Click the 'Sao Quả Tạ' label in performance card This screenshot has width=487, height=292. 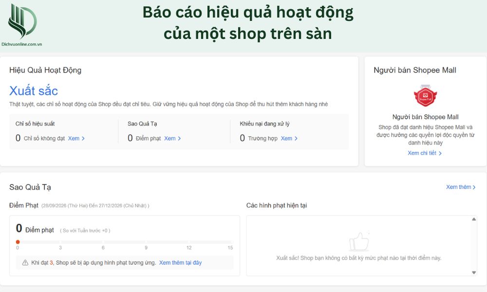[x=142, y=124]
